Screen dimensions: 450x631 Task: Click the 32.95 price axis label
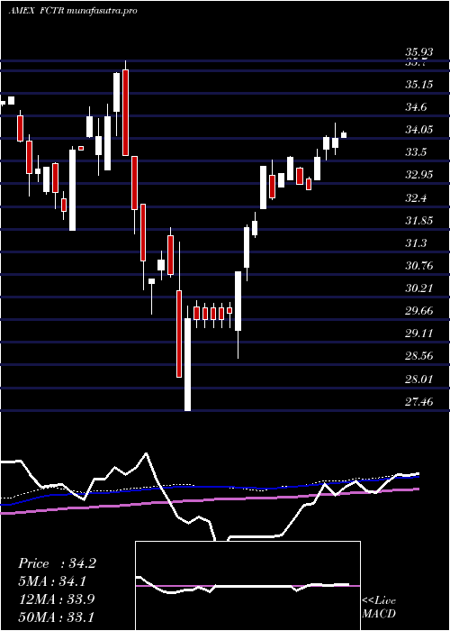click(x=419, y=175)
